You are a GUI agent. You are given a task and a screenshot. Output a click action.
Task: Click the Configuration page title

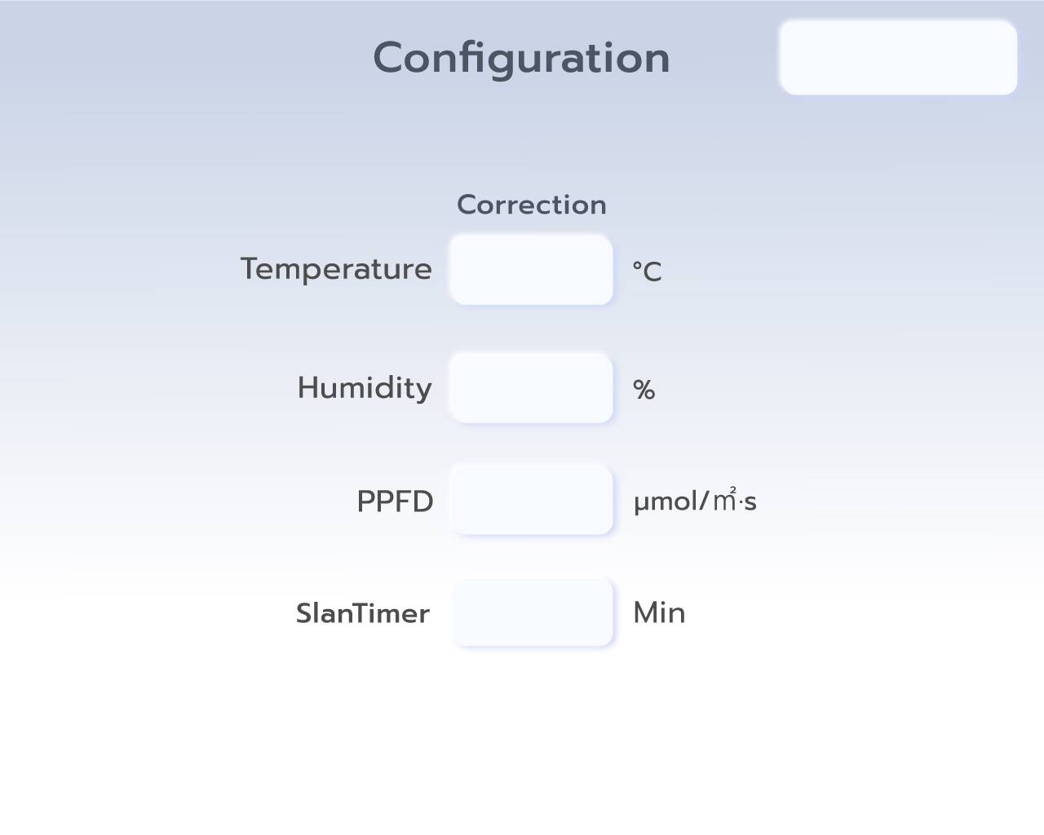click(x=521, y=58)
